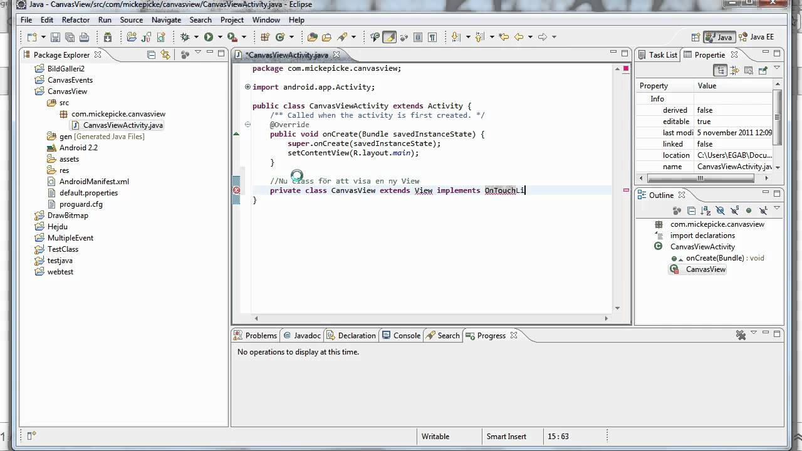Open the New Java Class wizard icon

[x=281, y=37]
